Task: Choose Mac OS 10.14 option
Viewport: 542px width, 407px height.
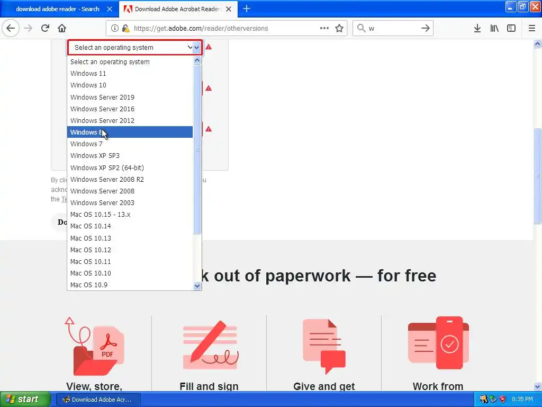Action: click(130, 226)
